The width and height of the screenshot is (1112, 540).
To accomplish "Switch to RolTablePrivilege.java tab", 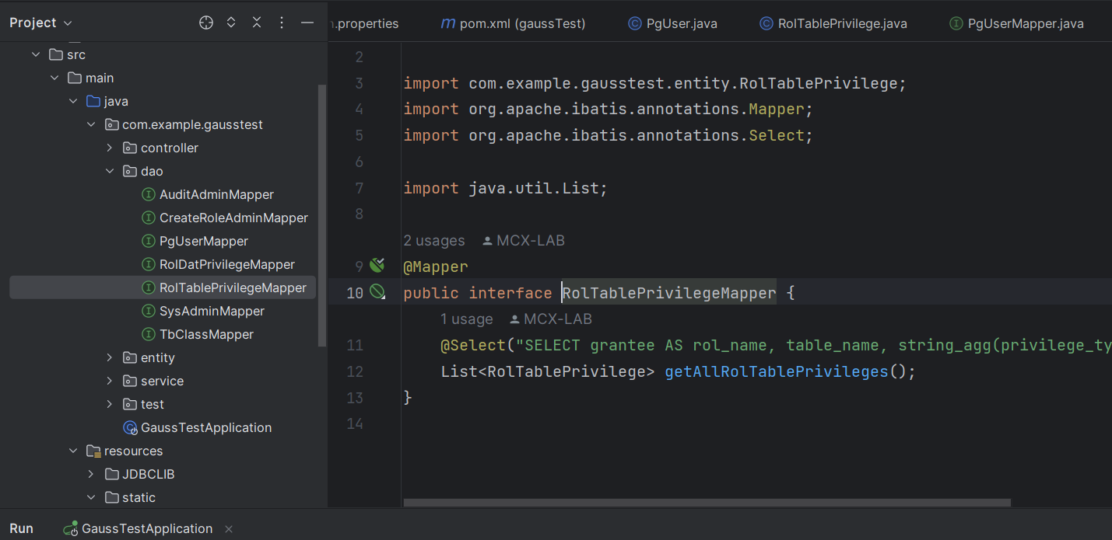I will click(833, 23).
